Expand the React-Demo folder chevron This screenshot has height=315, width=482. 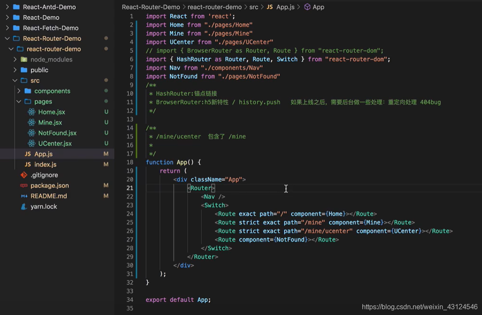point(7,17)
